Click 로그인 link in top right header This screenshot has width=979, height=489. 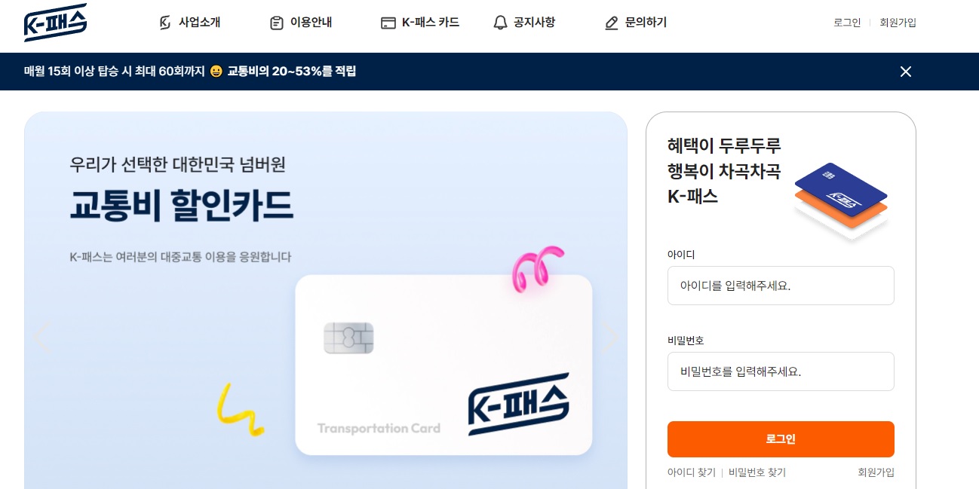pyautogui.click(x=847, y=23)
